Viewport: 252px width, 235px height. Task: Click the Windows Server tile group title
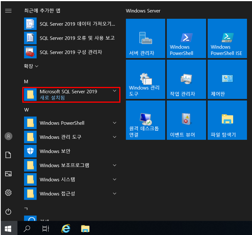[143, 11]
